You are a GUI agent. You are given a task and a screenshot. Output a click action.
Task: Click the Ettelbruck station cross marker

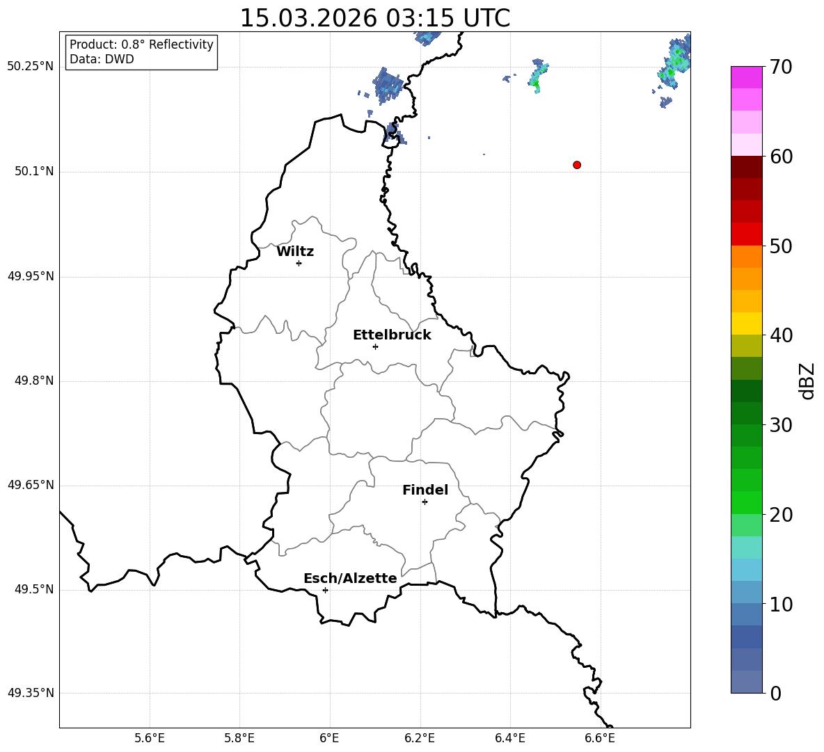pos(375,346)
